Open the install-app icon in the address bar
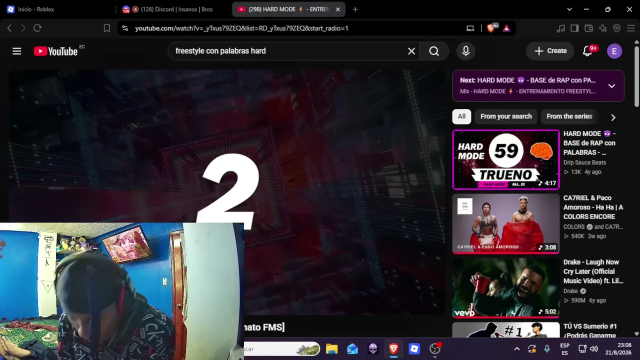 point(470,28)
